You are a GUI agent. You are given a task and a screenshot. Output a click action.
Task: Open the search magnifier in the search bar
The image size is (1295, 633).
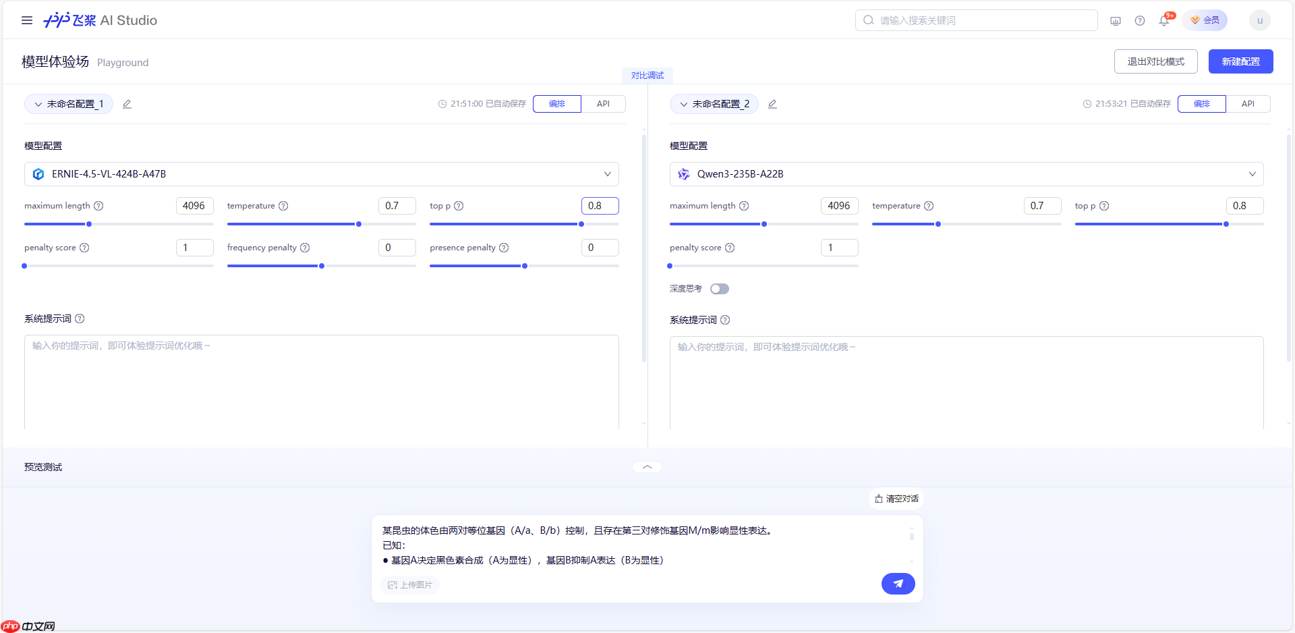(868, 20)
